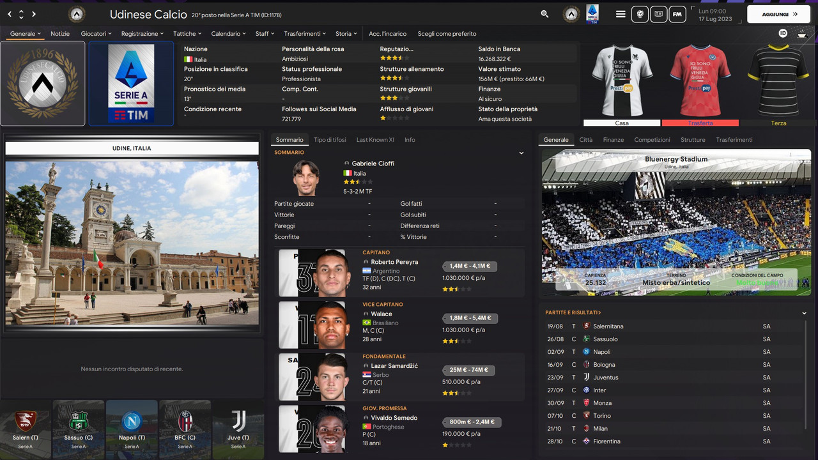This screenshot has width=818, height=460.
Task: Expand the Staff menu
Action: click(x=265, y=33)
